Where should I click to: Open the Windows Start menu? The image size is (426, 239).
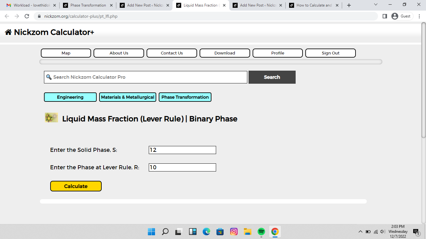151,232
